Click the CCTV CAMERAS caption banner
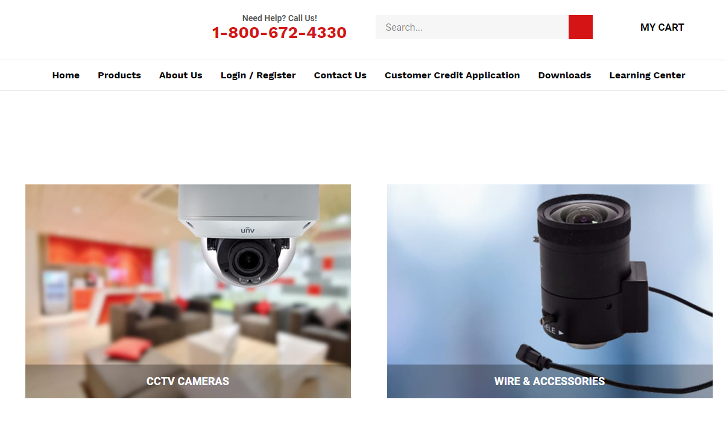The width and height of the screenshot is (726, 429). [x=188, y=381]
